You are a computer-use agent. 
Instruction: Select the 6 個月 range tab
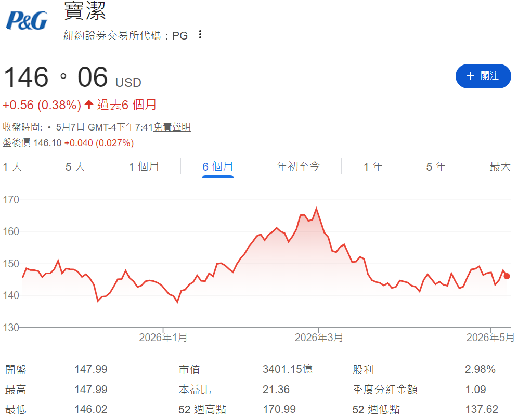point(218,166)
